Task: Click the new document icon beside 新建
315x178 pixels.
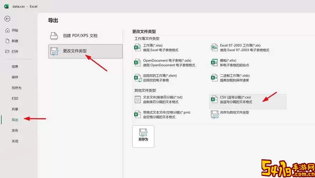Action: (7, 41)
